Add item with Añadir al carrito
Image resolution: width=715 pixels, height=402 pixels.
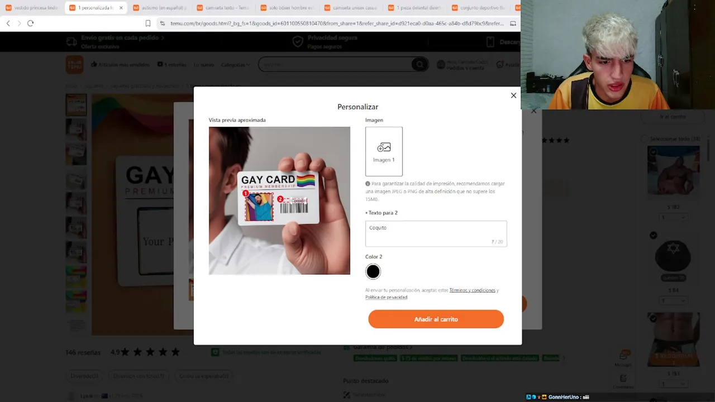[x=436, y=319]
